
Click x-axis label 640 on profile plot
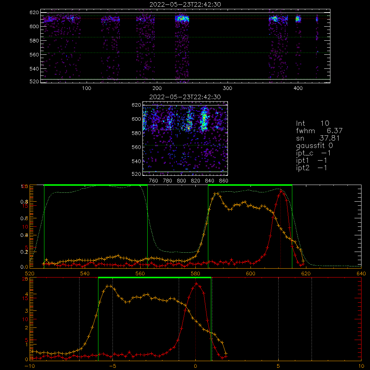361,273
